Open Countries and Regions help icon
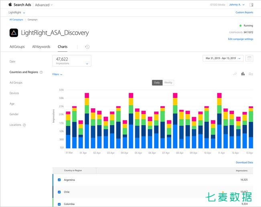This screenshot has width=261, height=207. [x=41, y=72]
